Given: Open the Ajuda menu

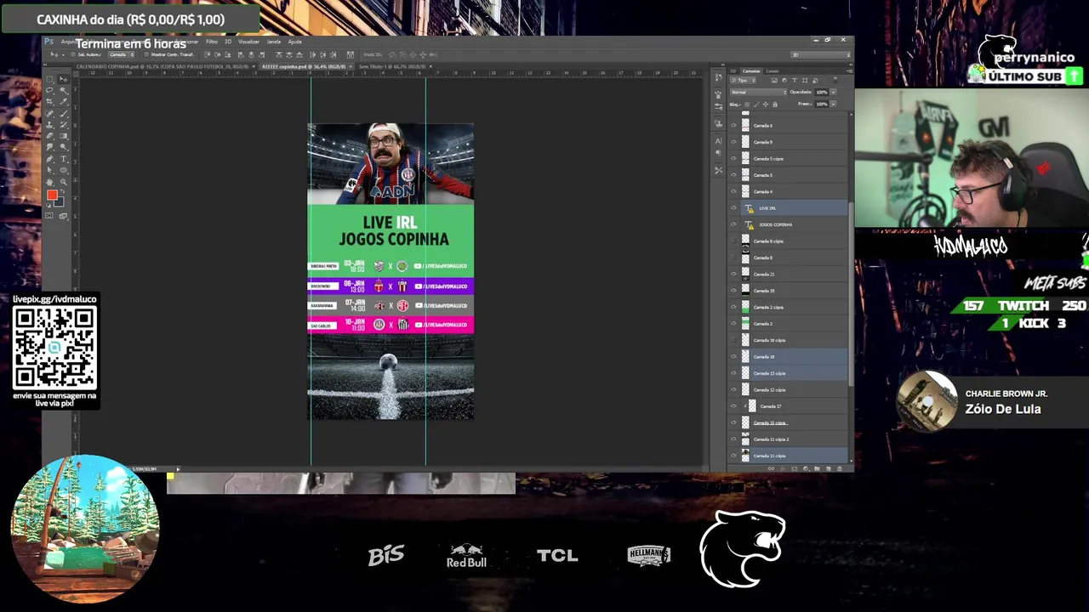Looking at the screenshot, I should 294,42.
